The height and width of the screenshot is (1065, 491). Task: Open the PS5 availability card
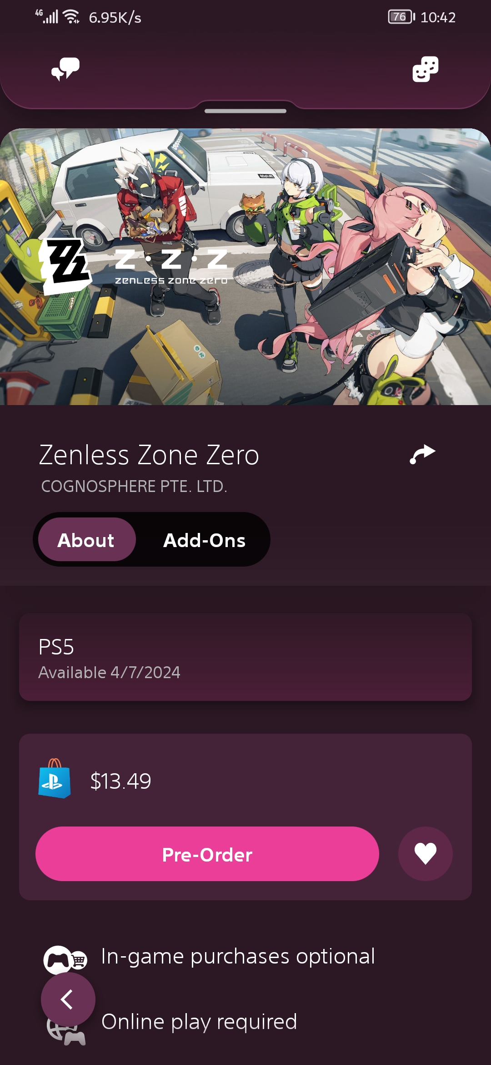245,655
